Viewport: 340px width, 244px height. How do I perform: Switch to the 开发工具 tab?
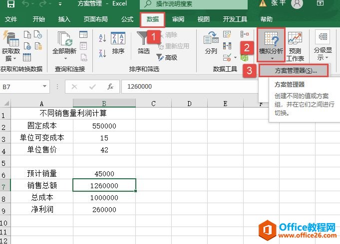coord(235,19)
